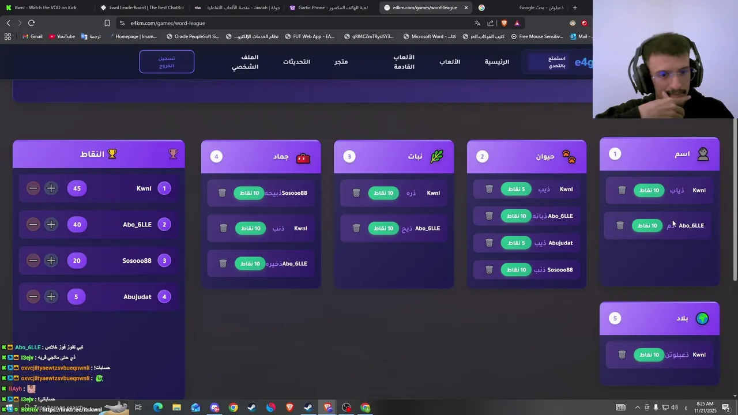Delete Sosooo88's ذبيحه answer in جماد column
Image resolution: width=738 pixels, height=415 pixels.
tap(222, 193)
